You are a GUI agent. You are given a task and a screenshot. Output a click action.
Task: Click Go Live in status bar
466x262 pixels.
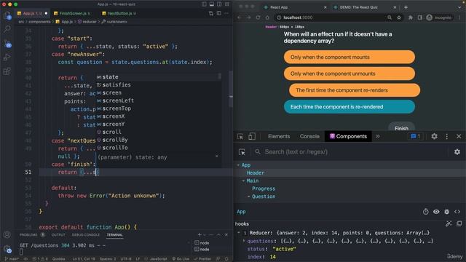pos(181,259)
